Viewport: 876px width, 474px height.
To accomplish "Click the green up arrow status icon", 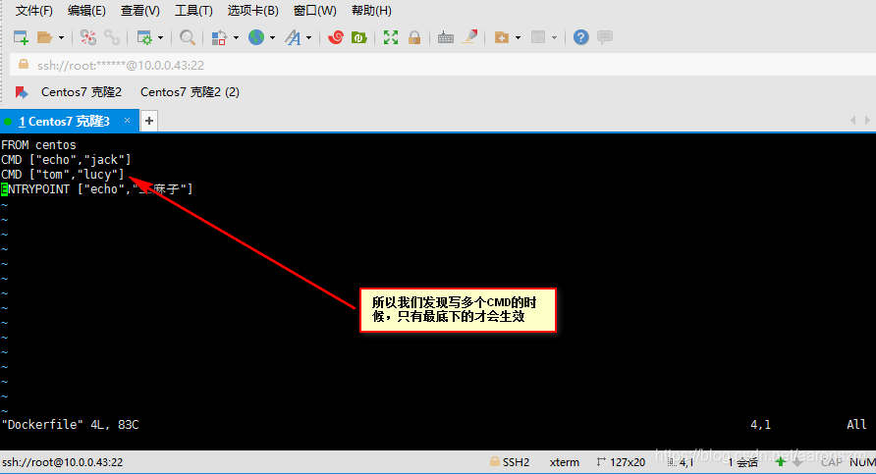I will (781, 461).
